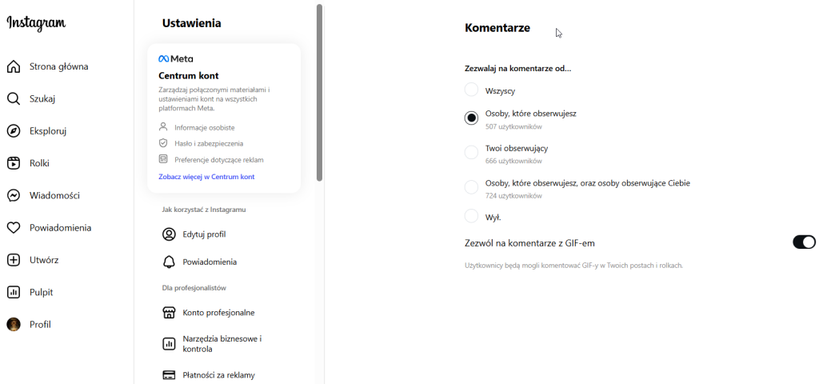Click the Utwórz plus icon
The image size is (819, 384).
click(x=14, y=260)
